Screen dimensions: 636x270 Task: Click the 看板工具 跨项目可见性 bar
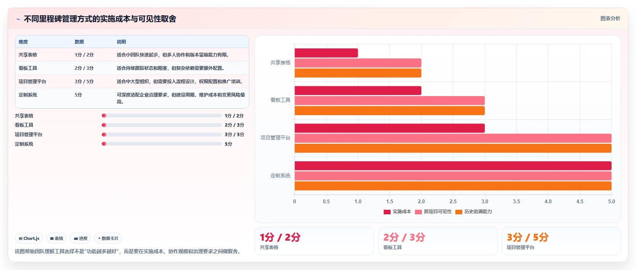pyautogui.click(x=389, y=101)
